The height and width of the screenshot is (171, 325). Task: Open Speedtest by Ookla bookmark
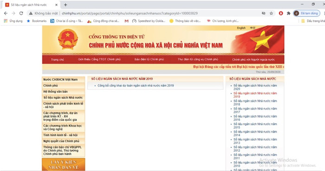(x=149, y=21)
